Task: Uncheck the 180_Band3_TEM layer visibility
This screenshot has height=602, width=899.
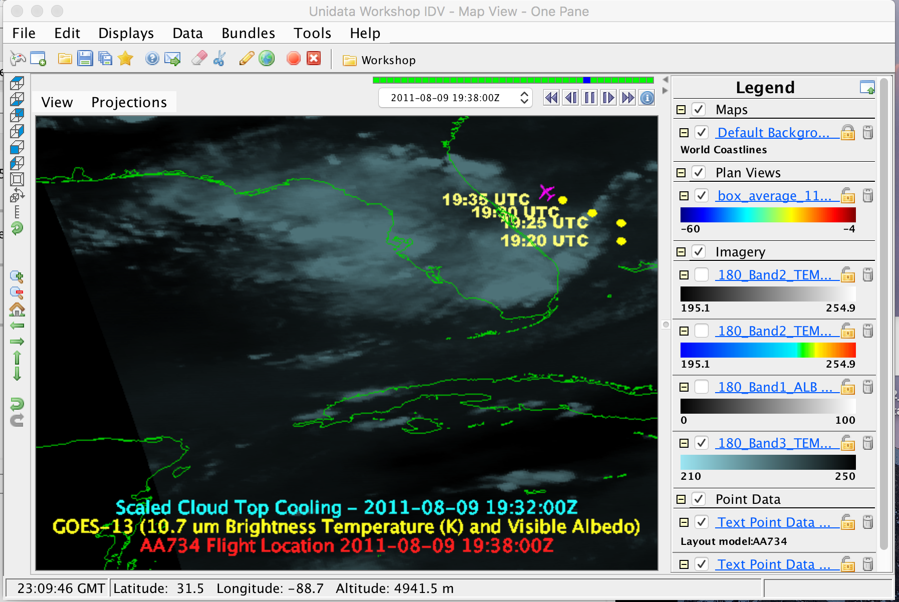Action: (701, 443)
